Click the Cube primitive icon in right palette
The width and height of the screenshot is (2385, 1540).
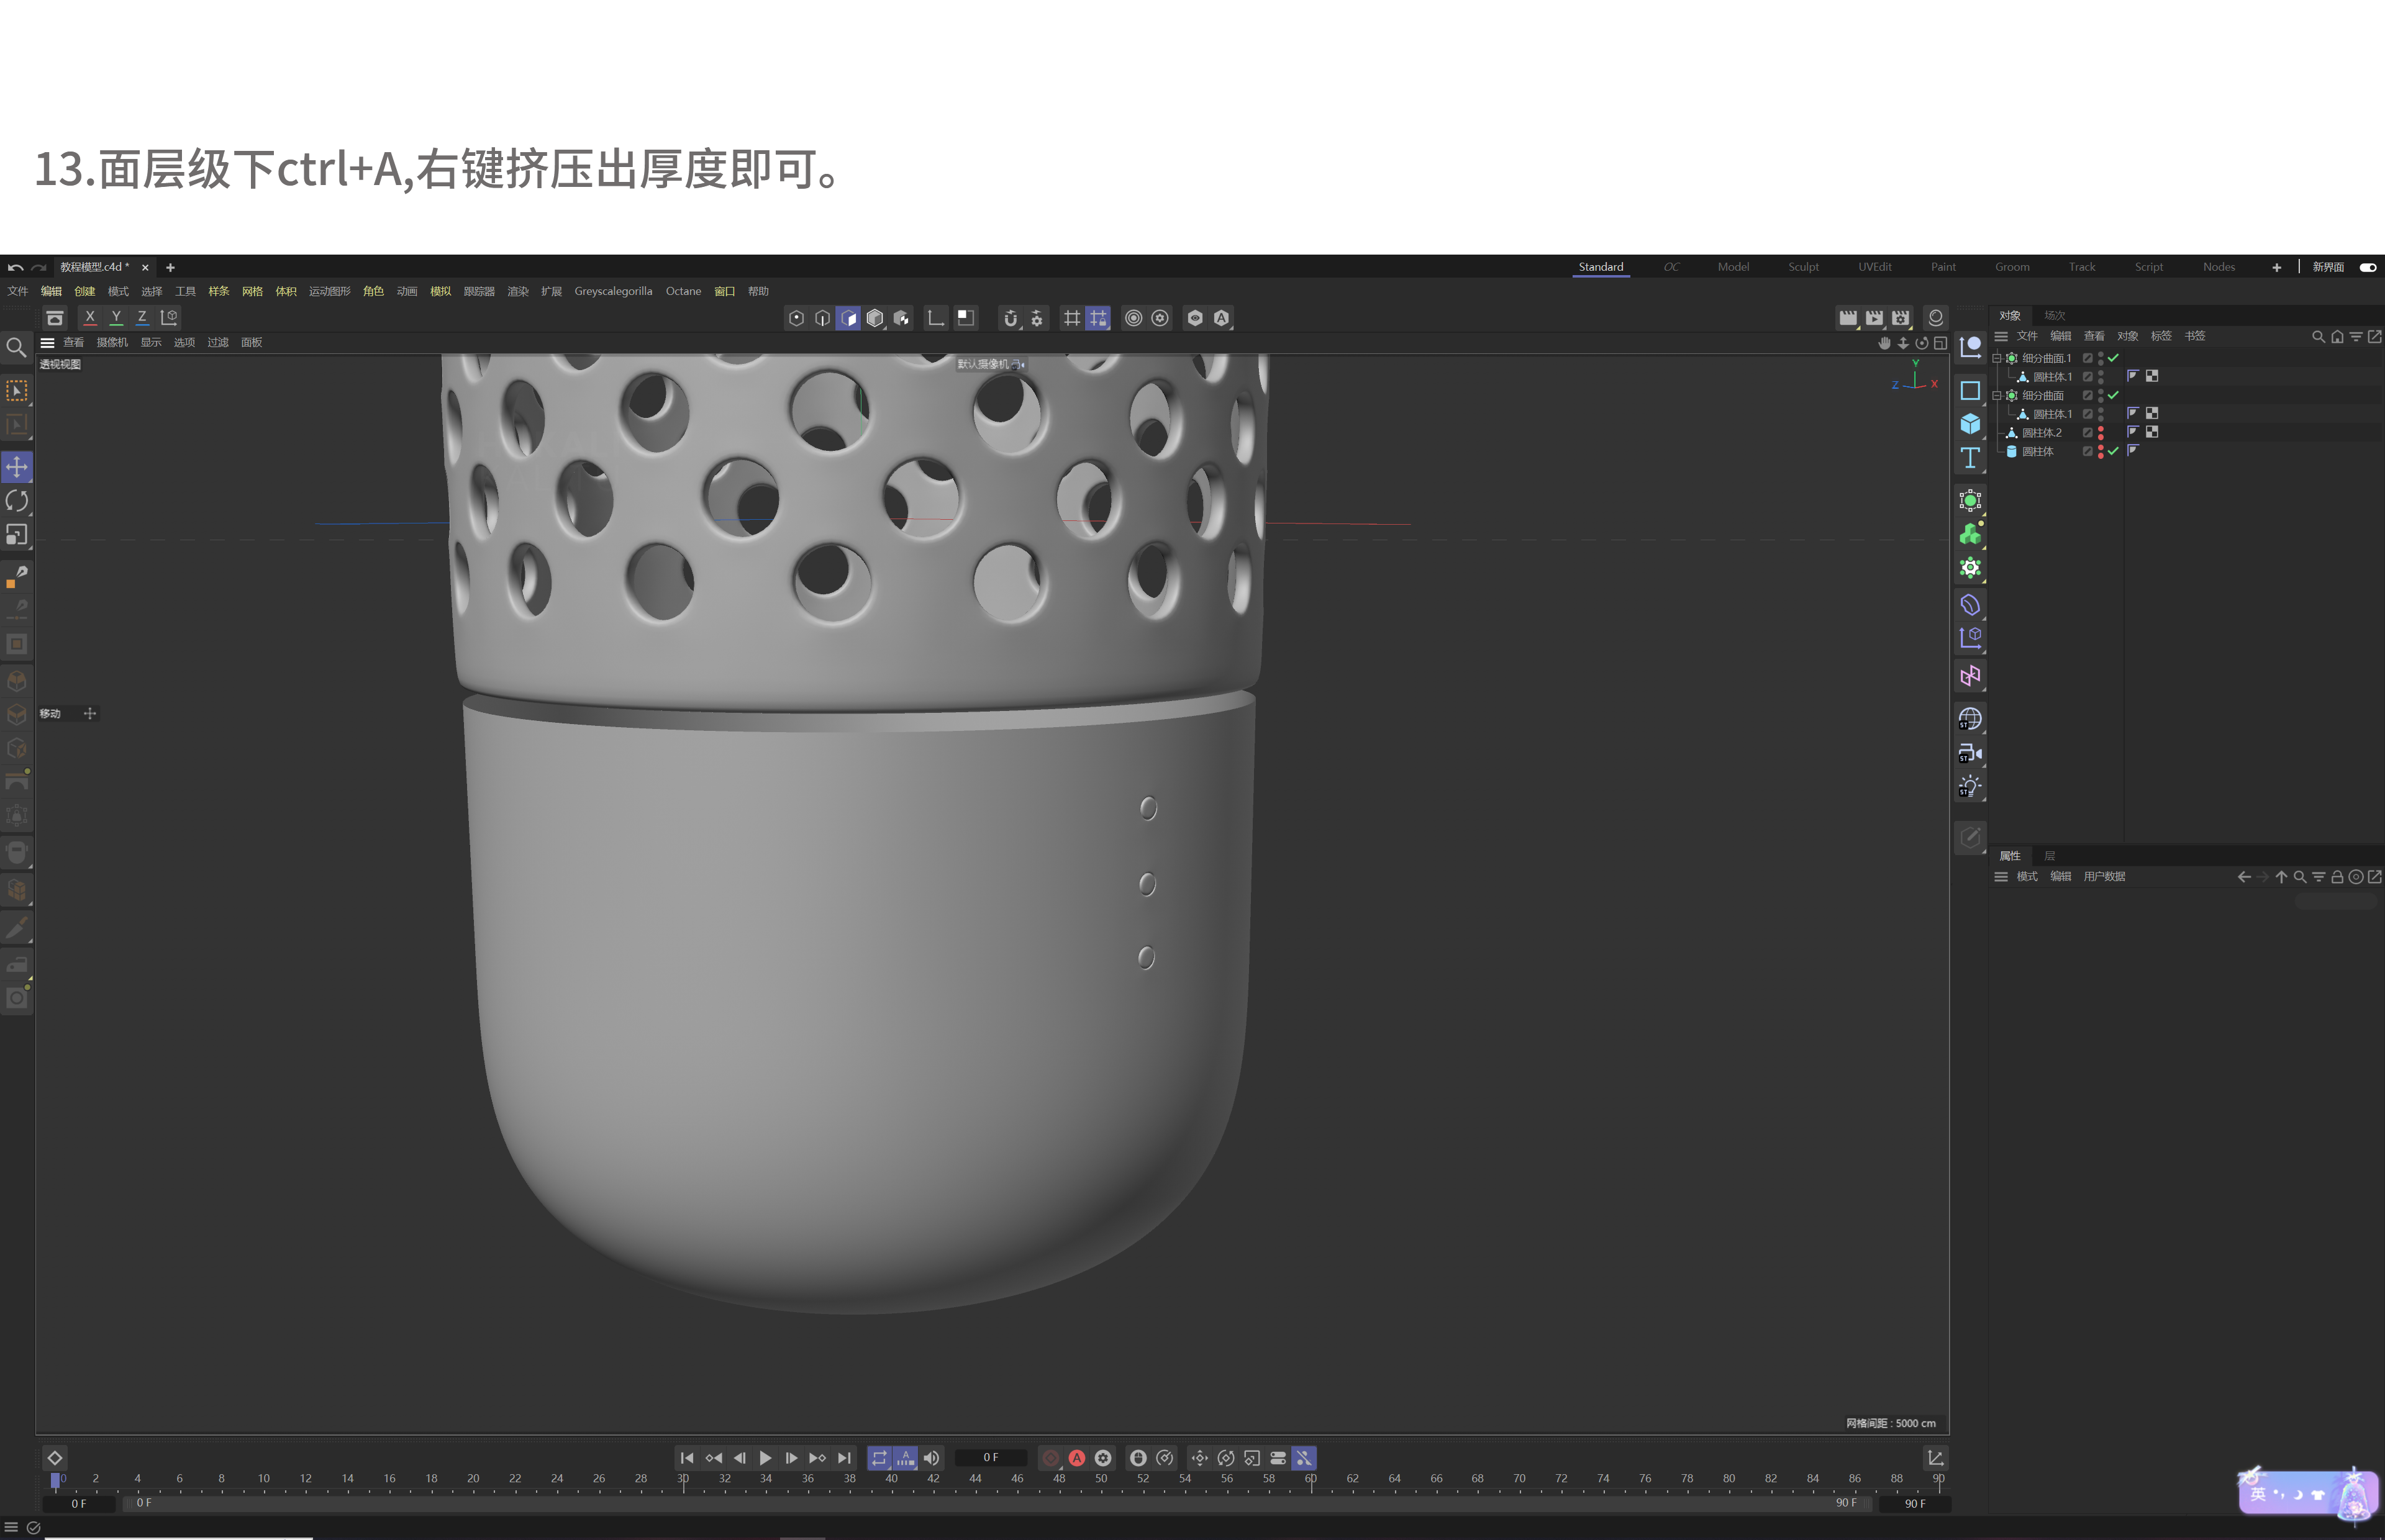point(1970,424)
